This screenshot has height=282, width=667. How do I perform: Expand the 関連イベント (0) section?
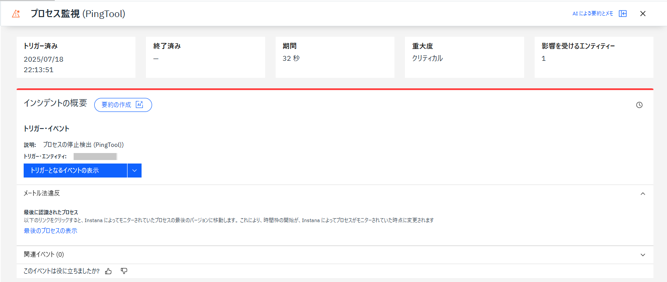pyautogui.click(x=643, y=255)
